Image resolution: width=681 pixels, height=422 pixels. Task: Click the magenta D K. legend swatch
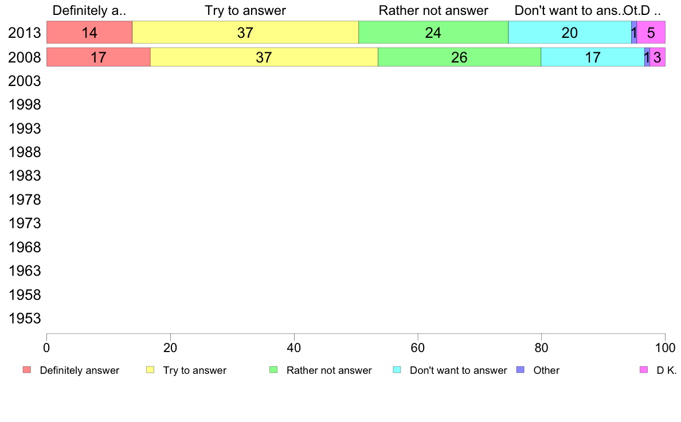pos(644,370)
